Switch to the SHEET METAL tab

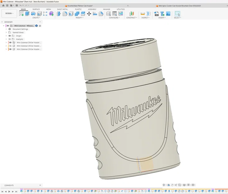pos(62,9)
